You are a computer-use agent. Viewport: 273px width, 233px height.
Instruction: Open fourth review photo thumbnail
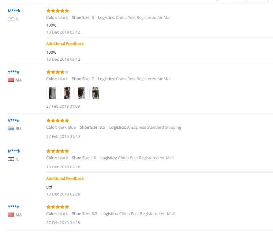[96, 93]
